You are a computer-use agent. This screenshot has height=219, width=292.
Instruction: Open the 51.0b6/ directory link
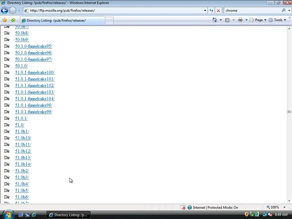(x=22, y=197)
